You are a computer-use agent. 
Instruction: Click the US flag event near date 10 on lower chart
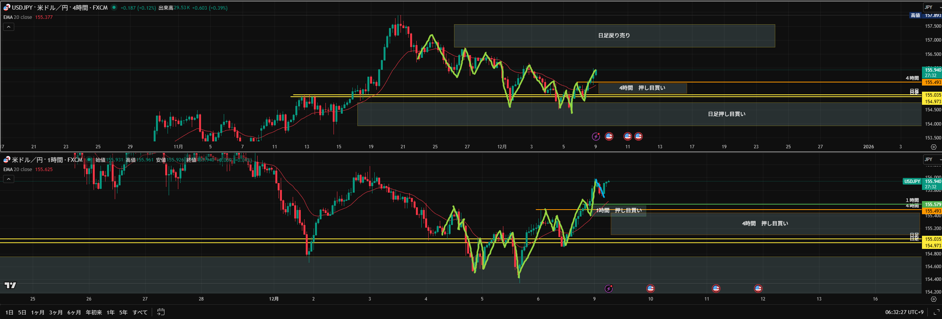click(x=650, y=289)
